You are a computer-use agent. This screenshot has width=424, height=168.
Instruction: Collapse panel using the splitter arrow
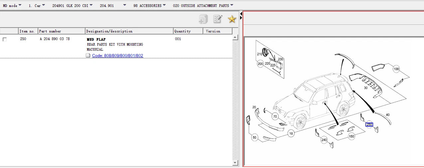(241, 14)
